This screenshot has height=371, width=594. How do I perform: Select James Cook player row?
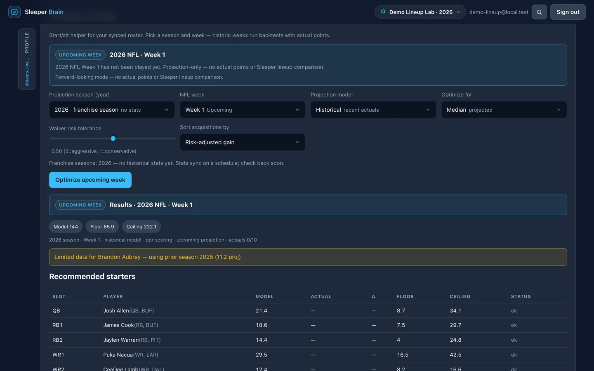tap(308, 325)
